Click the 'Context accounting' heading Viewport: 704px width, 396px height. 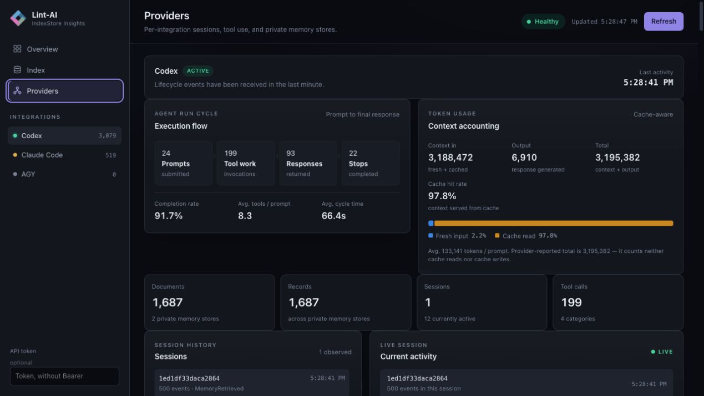(x=463, y=126)
